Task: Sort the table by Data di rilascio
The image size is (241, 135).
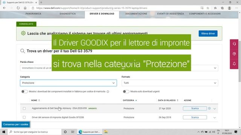Action: (x=168, y=100)
